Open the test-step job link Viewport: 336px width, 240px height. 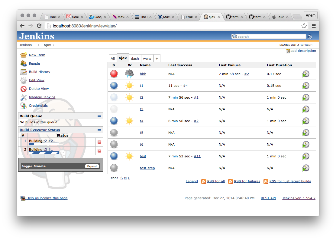click(x=147, y=168)
